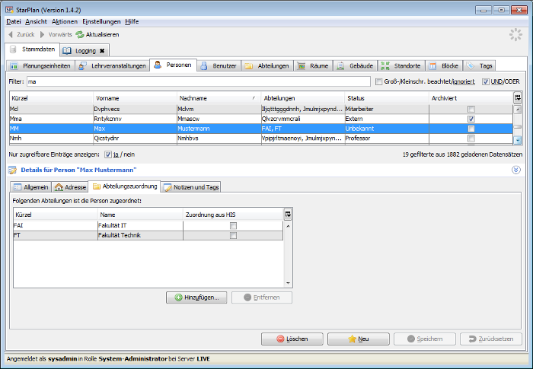Toggle Nur zugreifbare Einträge ja/nein checkbox
This screenshot has width=533, height=369.
108,154
